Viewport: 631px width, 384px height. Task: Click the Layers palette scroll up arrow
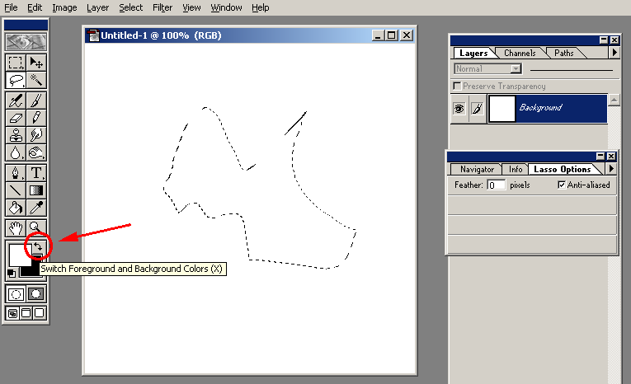click(x=614, y=100)
